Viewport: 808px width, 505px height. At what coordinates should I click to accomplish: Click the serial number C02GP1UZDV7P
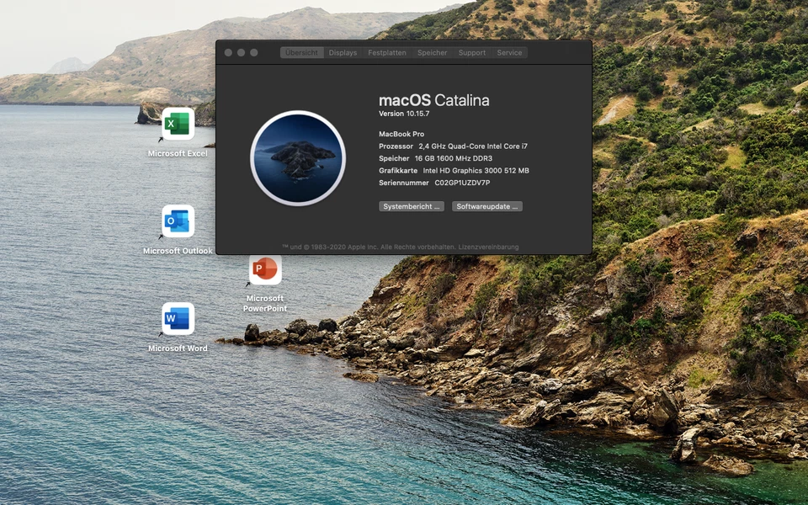tap(462, 183)
